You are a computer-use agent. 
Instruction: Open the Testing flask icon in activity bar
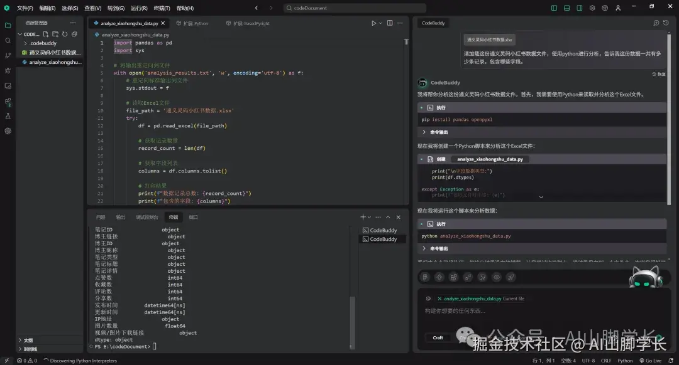click(8, 116)
